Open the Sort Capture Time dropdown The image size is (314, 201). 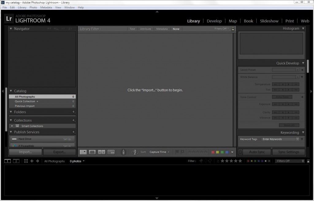(159, 152)
